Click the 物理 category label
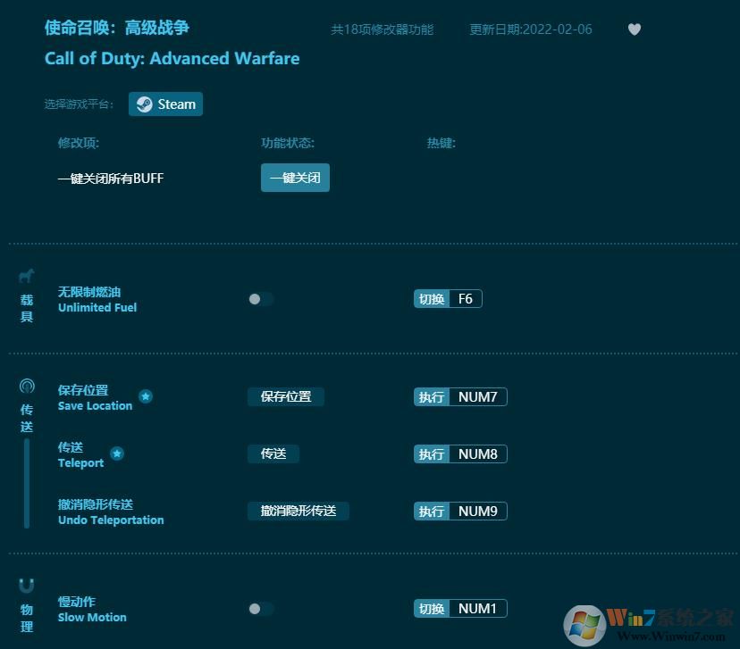 [x=27, y=619]
